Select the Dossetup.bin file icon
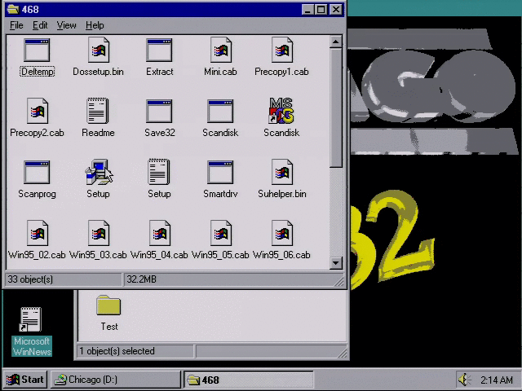Screen dimensions: 522x391 [99, 51]
